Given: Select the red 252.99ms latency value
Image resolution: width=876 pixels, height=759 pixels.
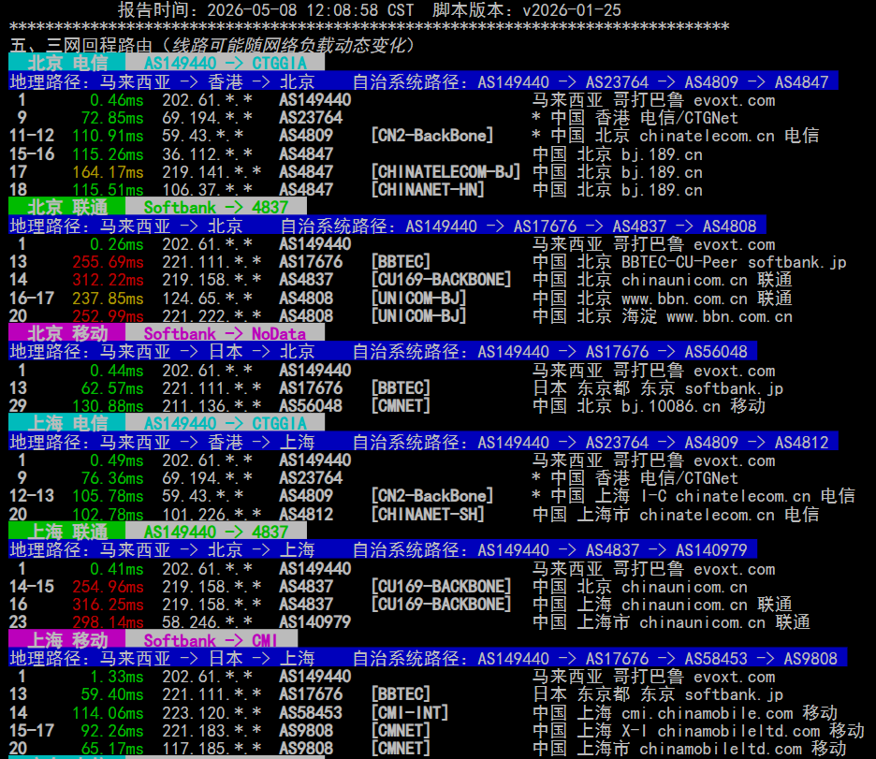Looking at the screenshot, I should (x=108, y=316).
